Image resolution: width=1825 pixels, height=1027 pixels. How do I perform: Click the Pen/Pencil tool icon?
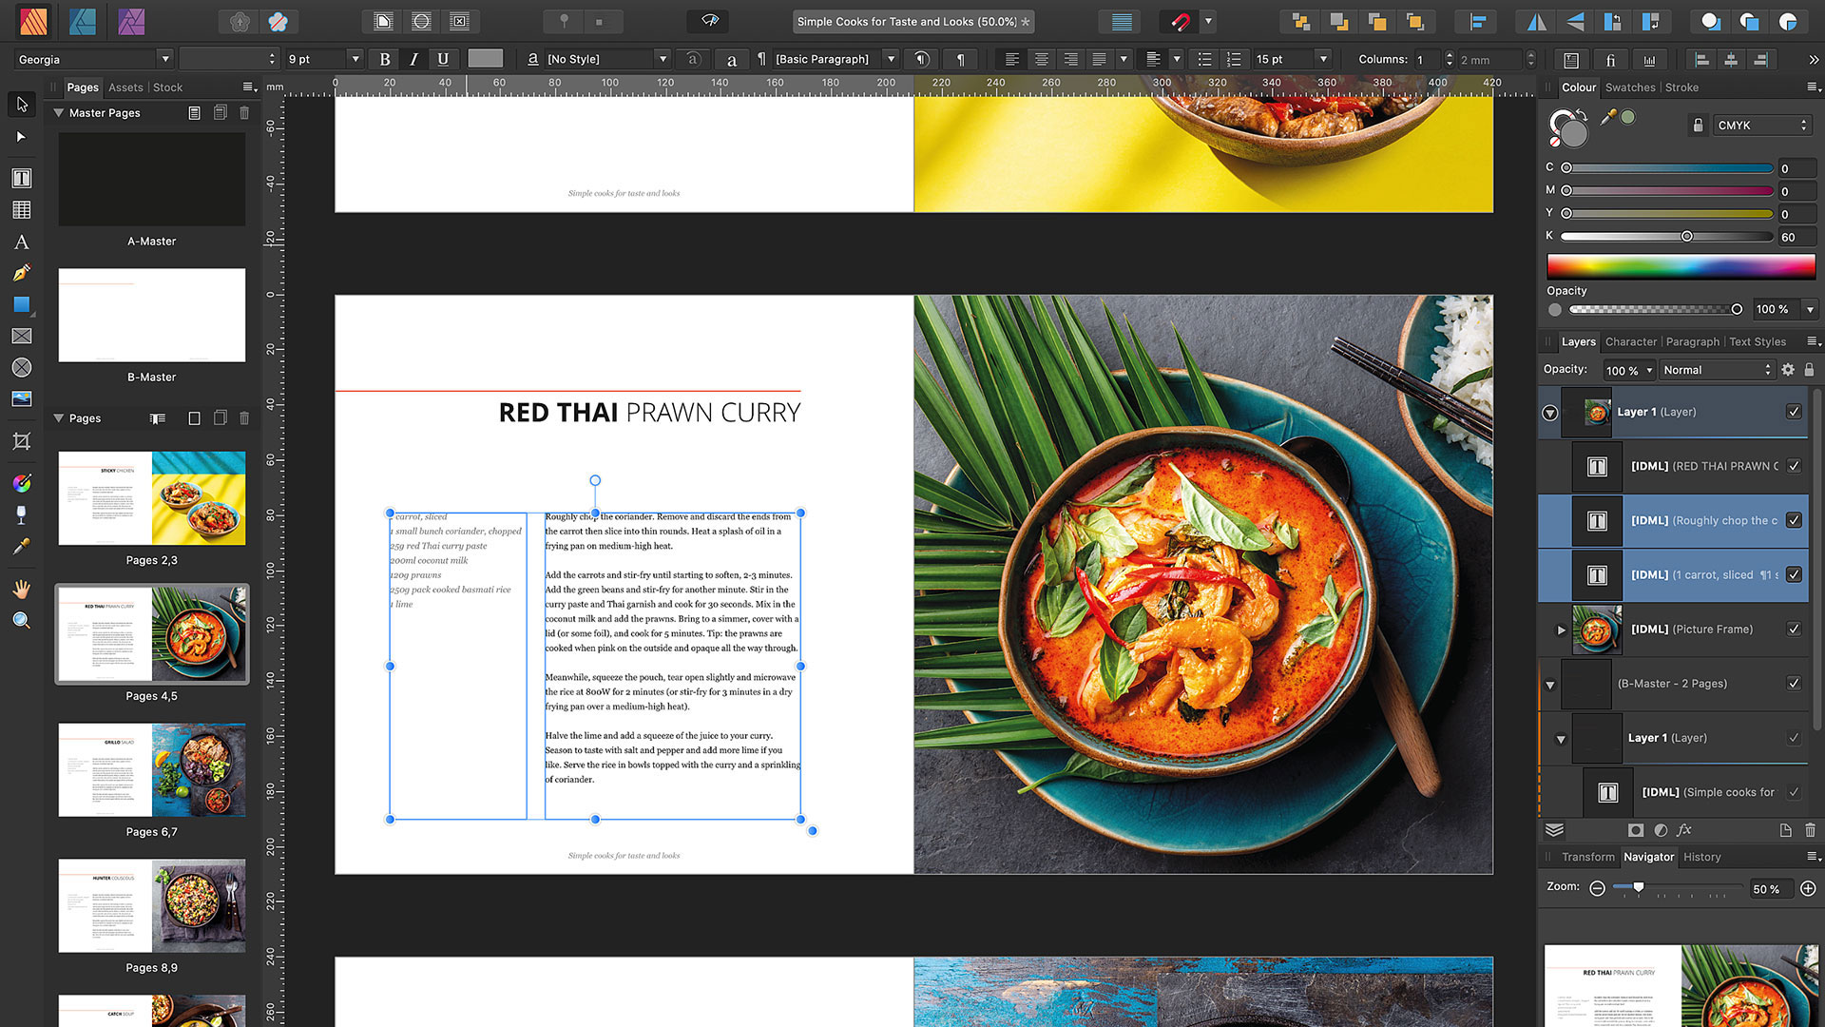point(21,273)
